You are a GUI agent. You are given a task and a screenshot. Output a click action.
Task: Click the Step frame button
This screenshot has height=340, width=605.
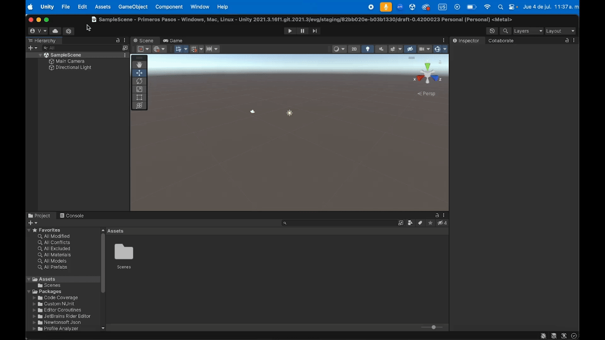pyautogui.click(x=314, y=31)
